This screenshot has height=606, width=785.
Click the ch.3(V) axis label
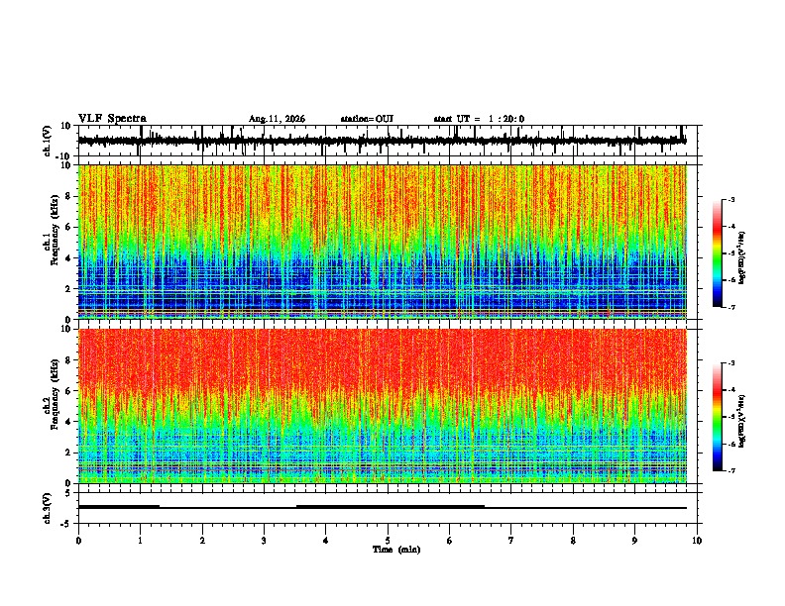[x=48, y=508]
